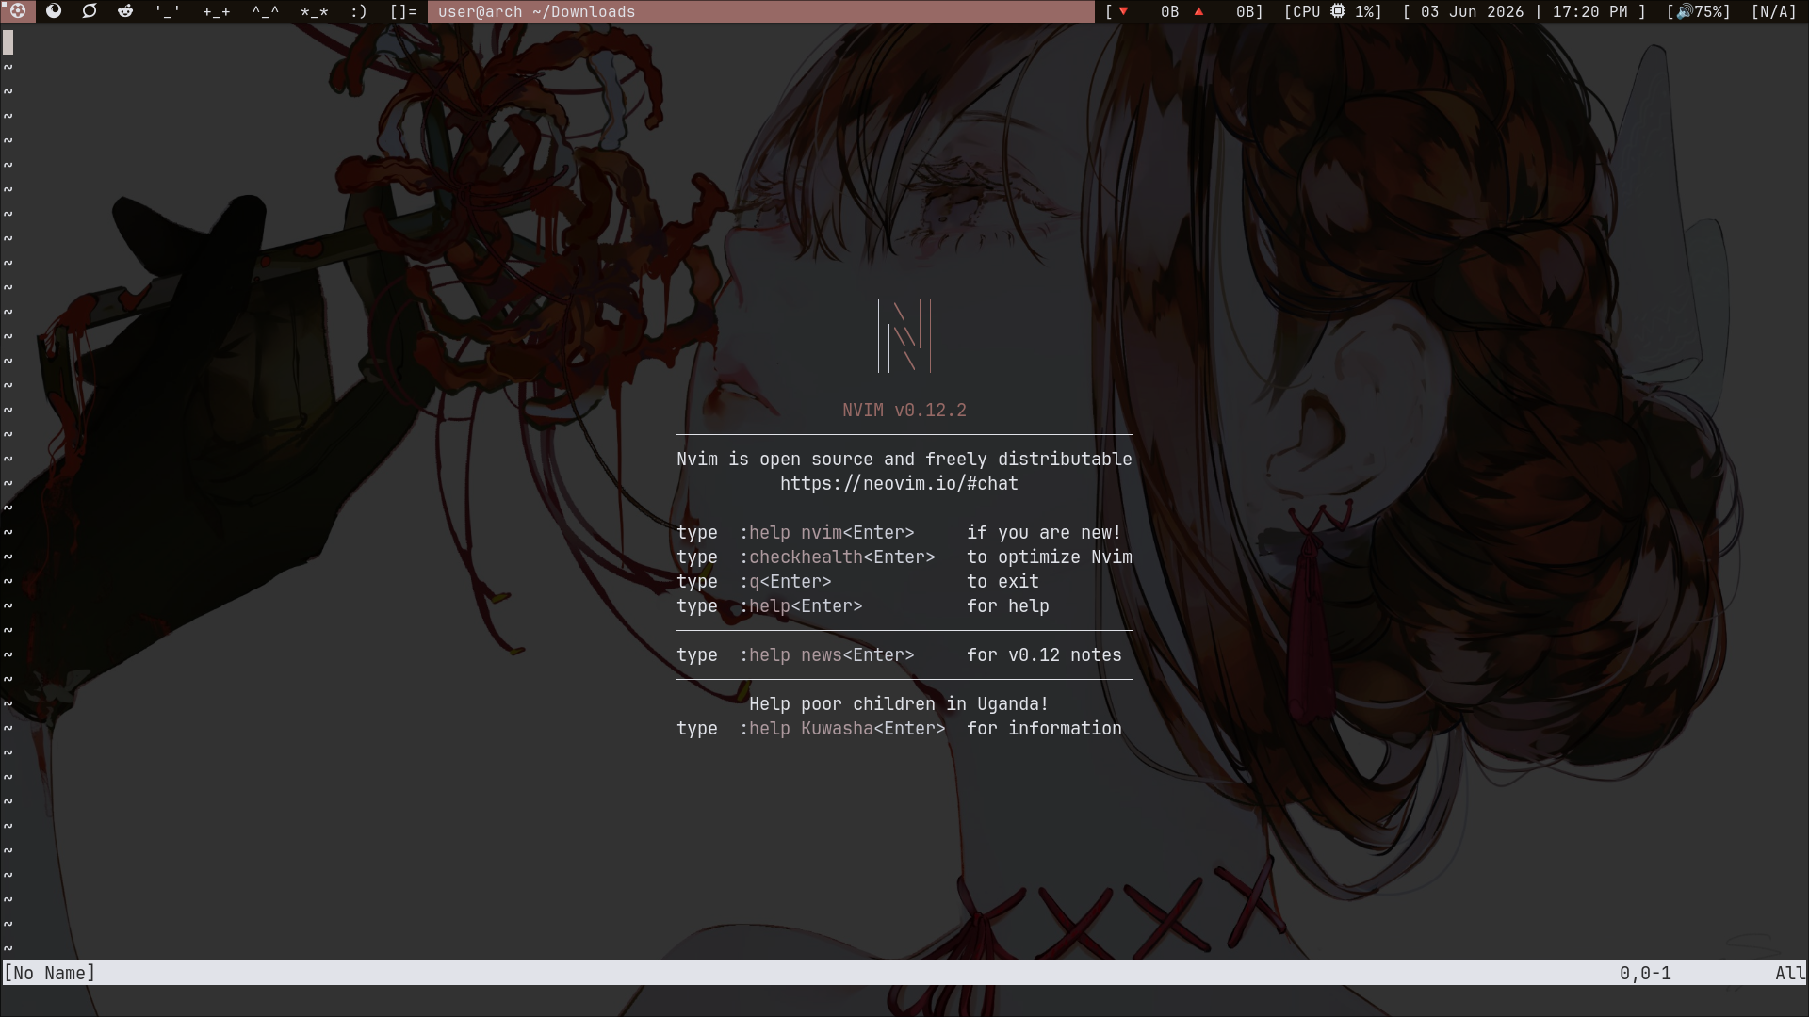This screenshot has height=1017, width=1809.
Task: Click the 03 Jun 2026 date
Action: click(x=1472, y=11)
